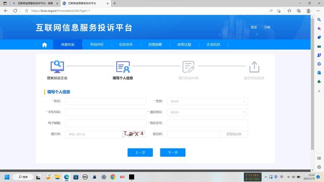Click the 身份证号 input field
This screenshot has height=182, width=324.
pyautogui.click(x=207, y=123)
